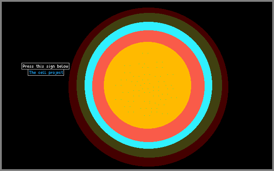Click the empty black background area
Image resolution: width=274 pixels, height=171 pixels.
click(35, 122)
